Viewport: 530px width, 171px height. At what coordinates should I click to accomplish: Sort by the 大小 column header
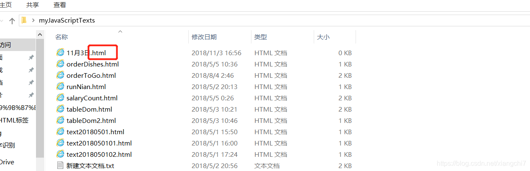click(323, 37)
